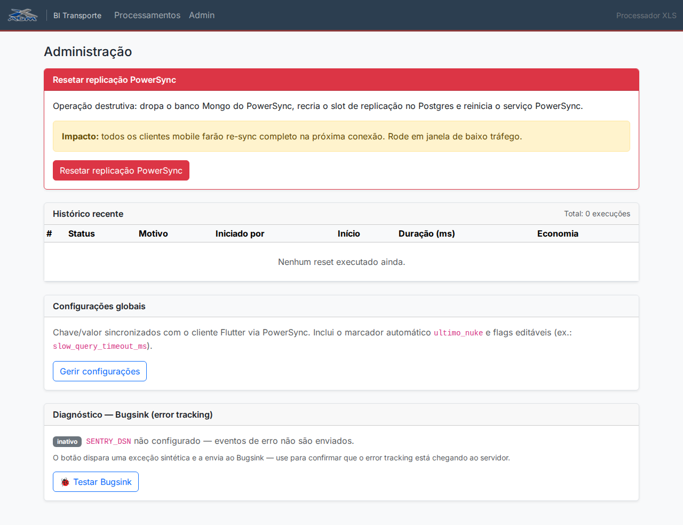Open the Processamentos menu item
The width and height of the screenshot is (683, 525).
147,15
